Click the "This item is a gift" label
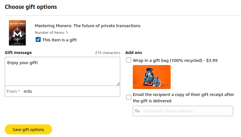This screenshot has width=241, height=137. tap(59, 40)
